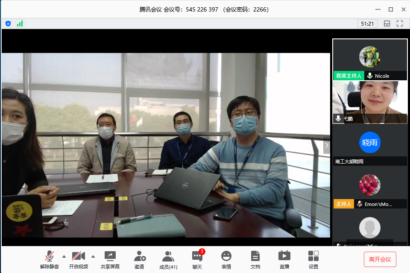Open the 邀请 invite dialog

139,259
